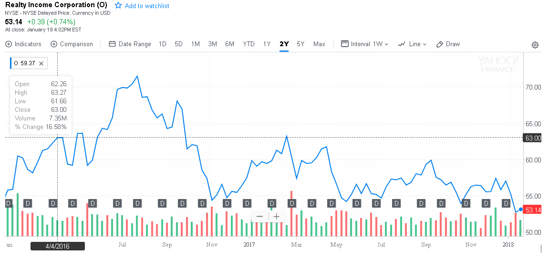Select the 1D range
Viewport: 559px width, 259px height.
coord(163,44)
